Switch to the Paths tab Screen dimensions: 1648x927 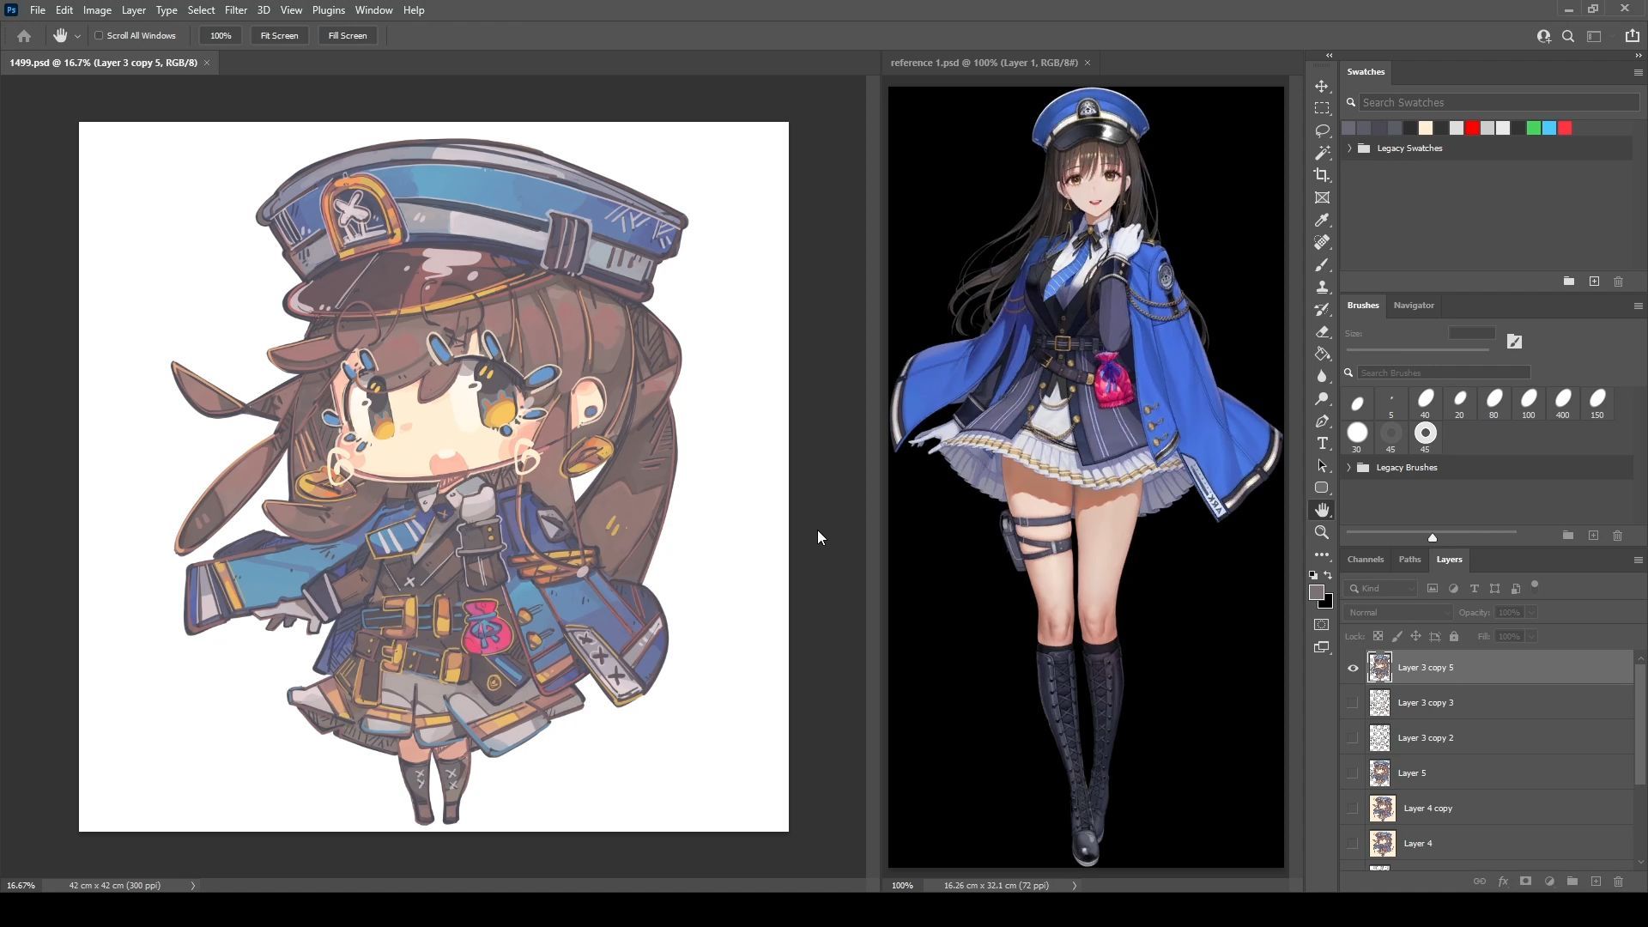tap(1409, 560)
